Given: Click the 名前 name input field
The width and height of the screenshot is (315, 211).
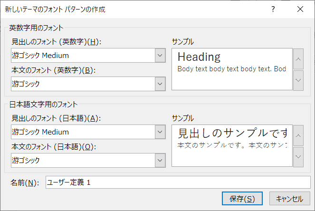Looking at the screenshot, I should [177, 183].
